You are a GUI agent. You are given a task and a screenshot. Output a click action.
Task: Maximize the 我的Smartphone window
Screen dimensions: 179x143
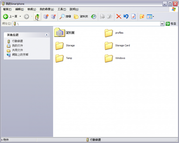[x=170, y=4]
